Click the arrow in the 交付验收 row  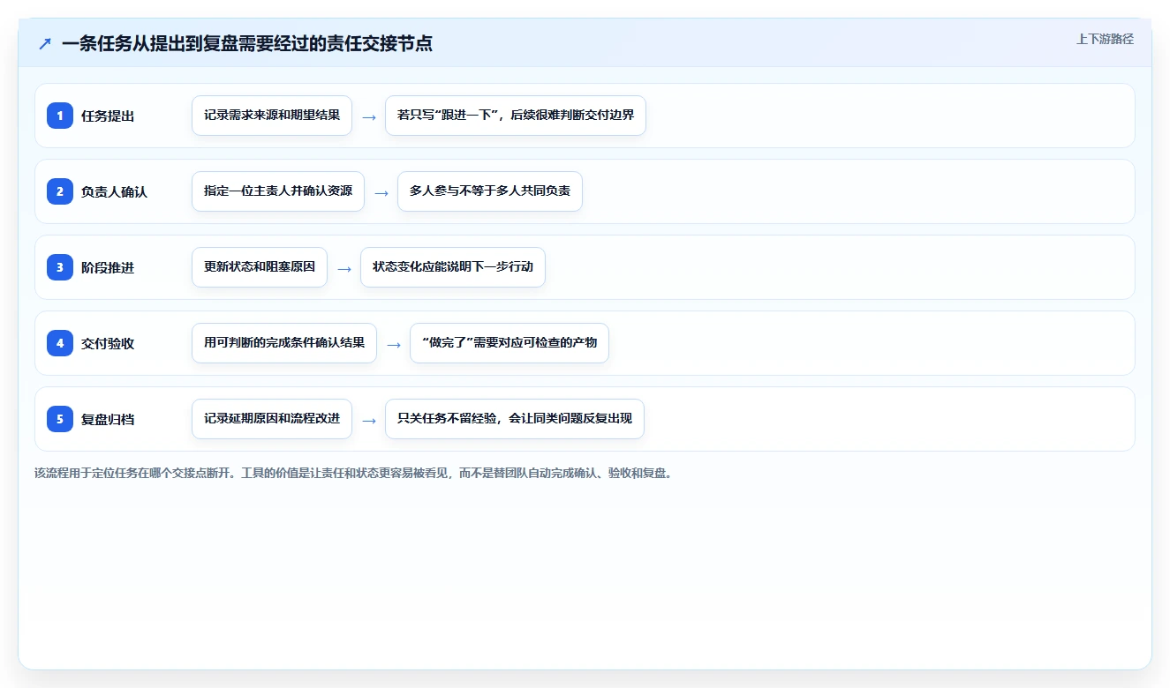(x=394, y=344)
